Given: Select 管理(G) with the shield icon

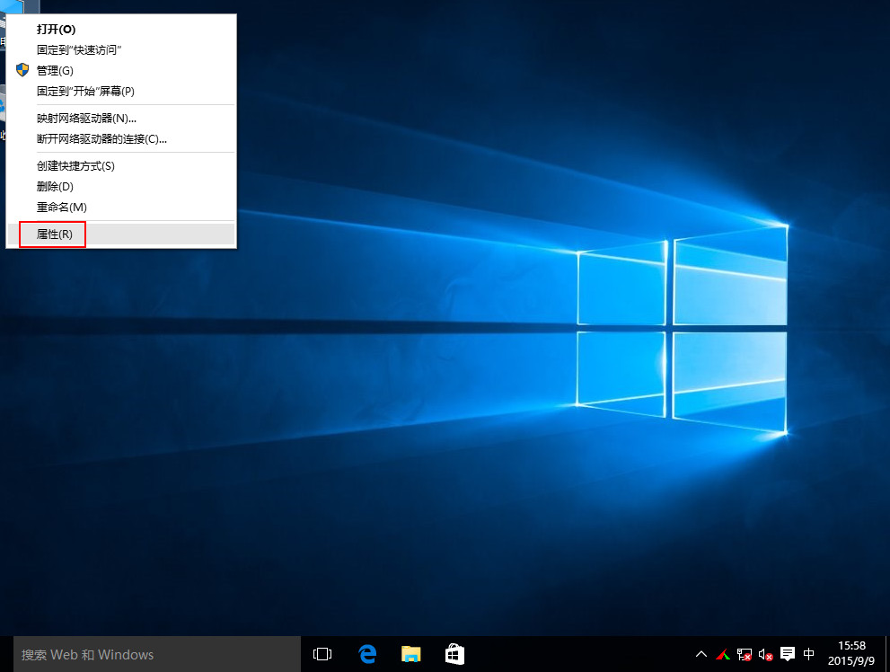Looking at the screenshot, I should [x=55, y=70].
